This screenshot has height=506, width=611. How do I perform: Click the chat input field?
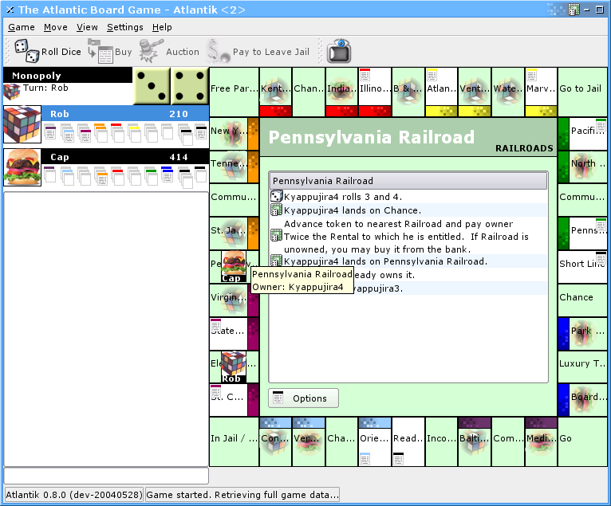(106, 476)
